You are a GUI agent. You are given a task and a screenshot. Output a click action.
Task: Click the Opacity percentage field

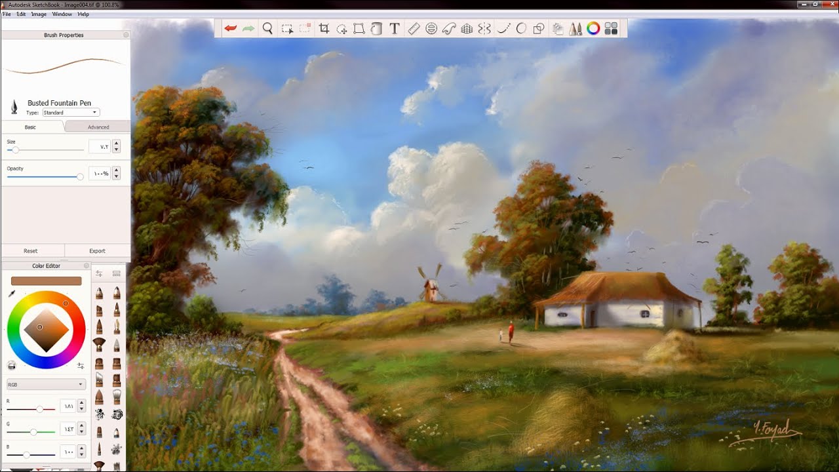point(100,173)
